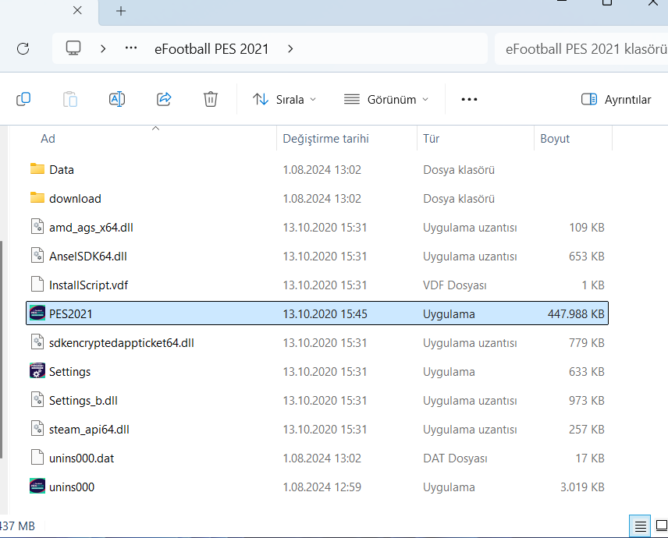Viewport: 668px width, 538px height.
Task: Select the sdkencryptedappticket64.dll file icon
Action: (37, 342)
